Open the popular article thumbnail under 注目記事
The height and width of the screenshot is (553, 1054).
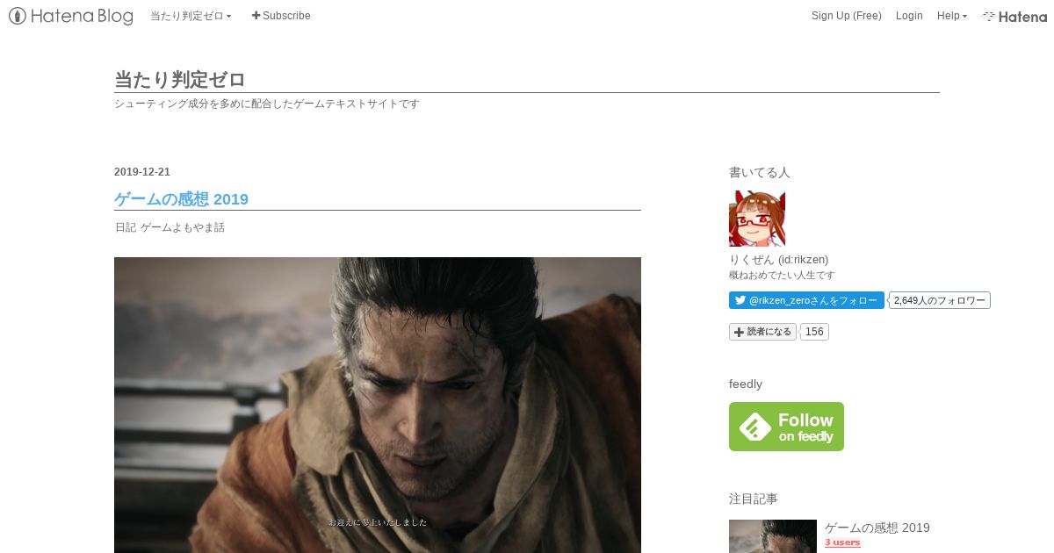pos(773,536)
